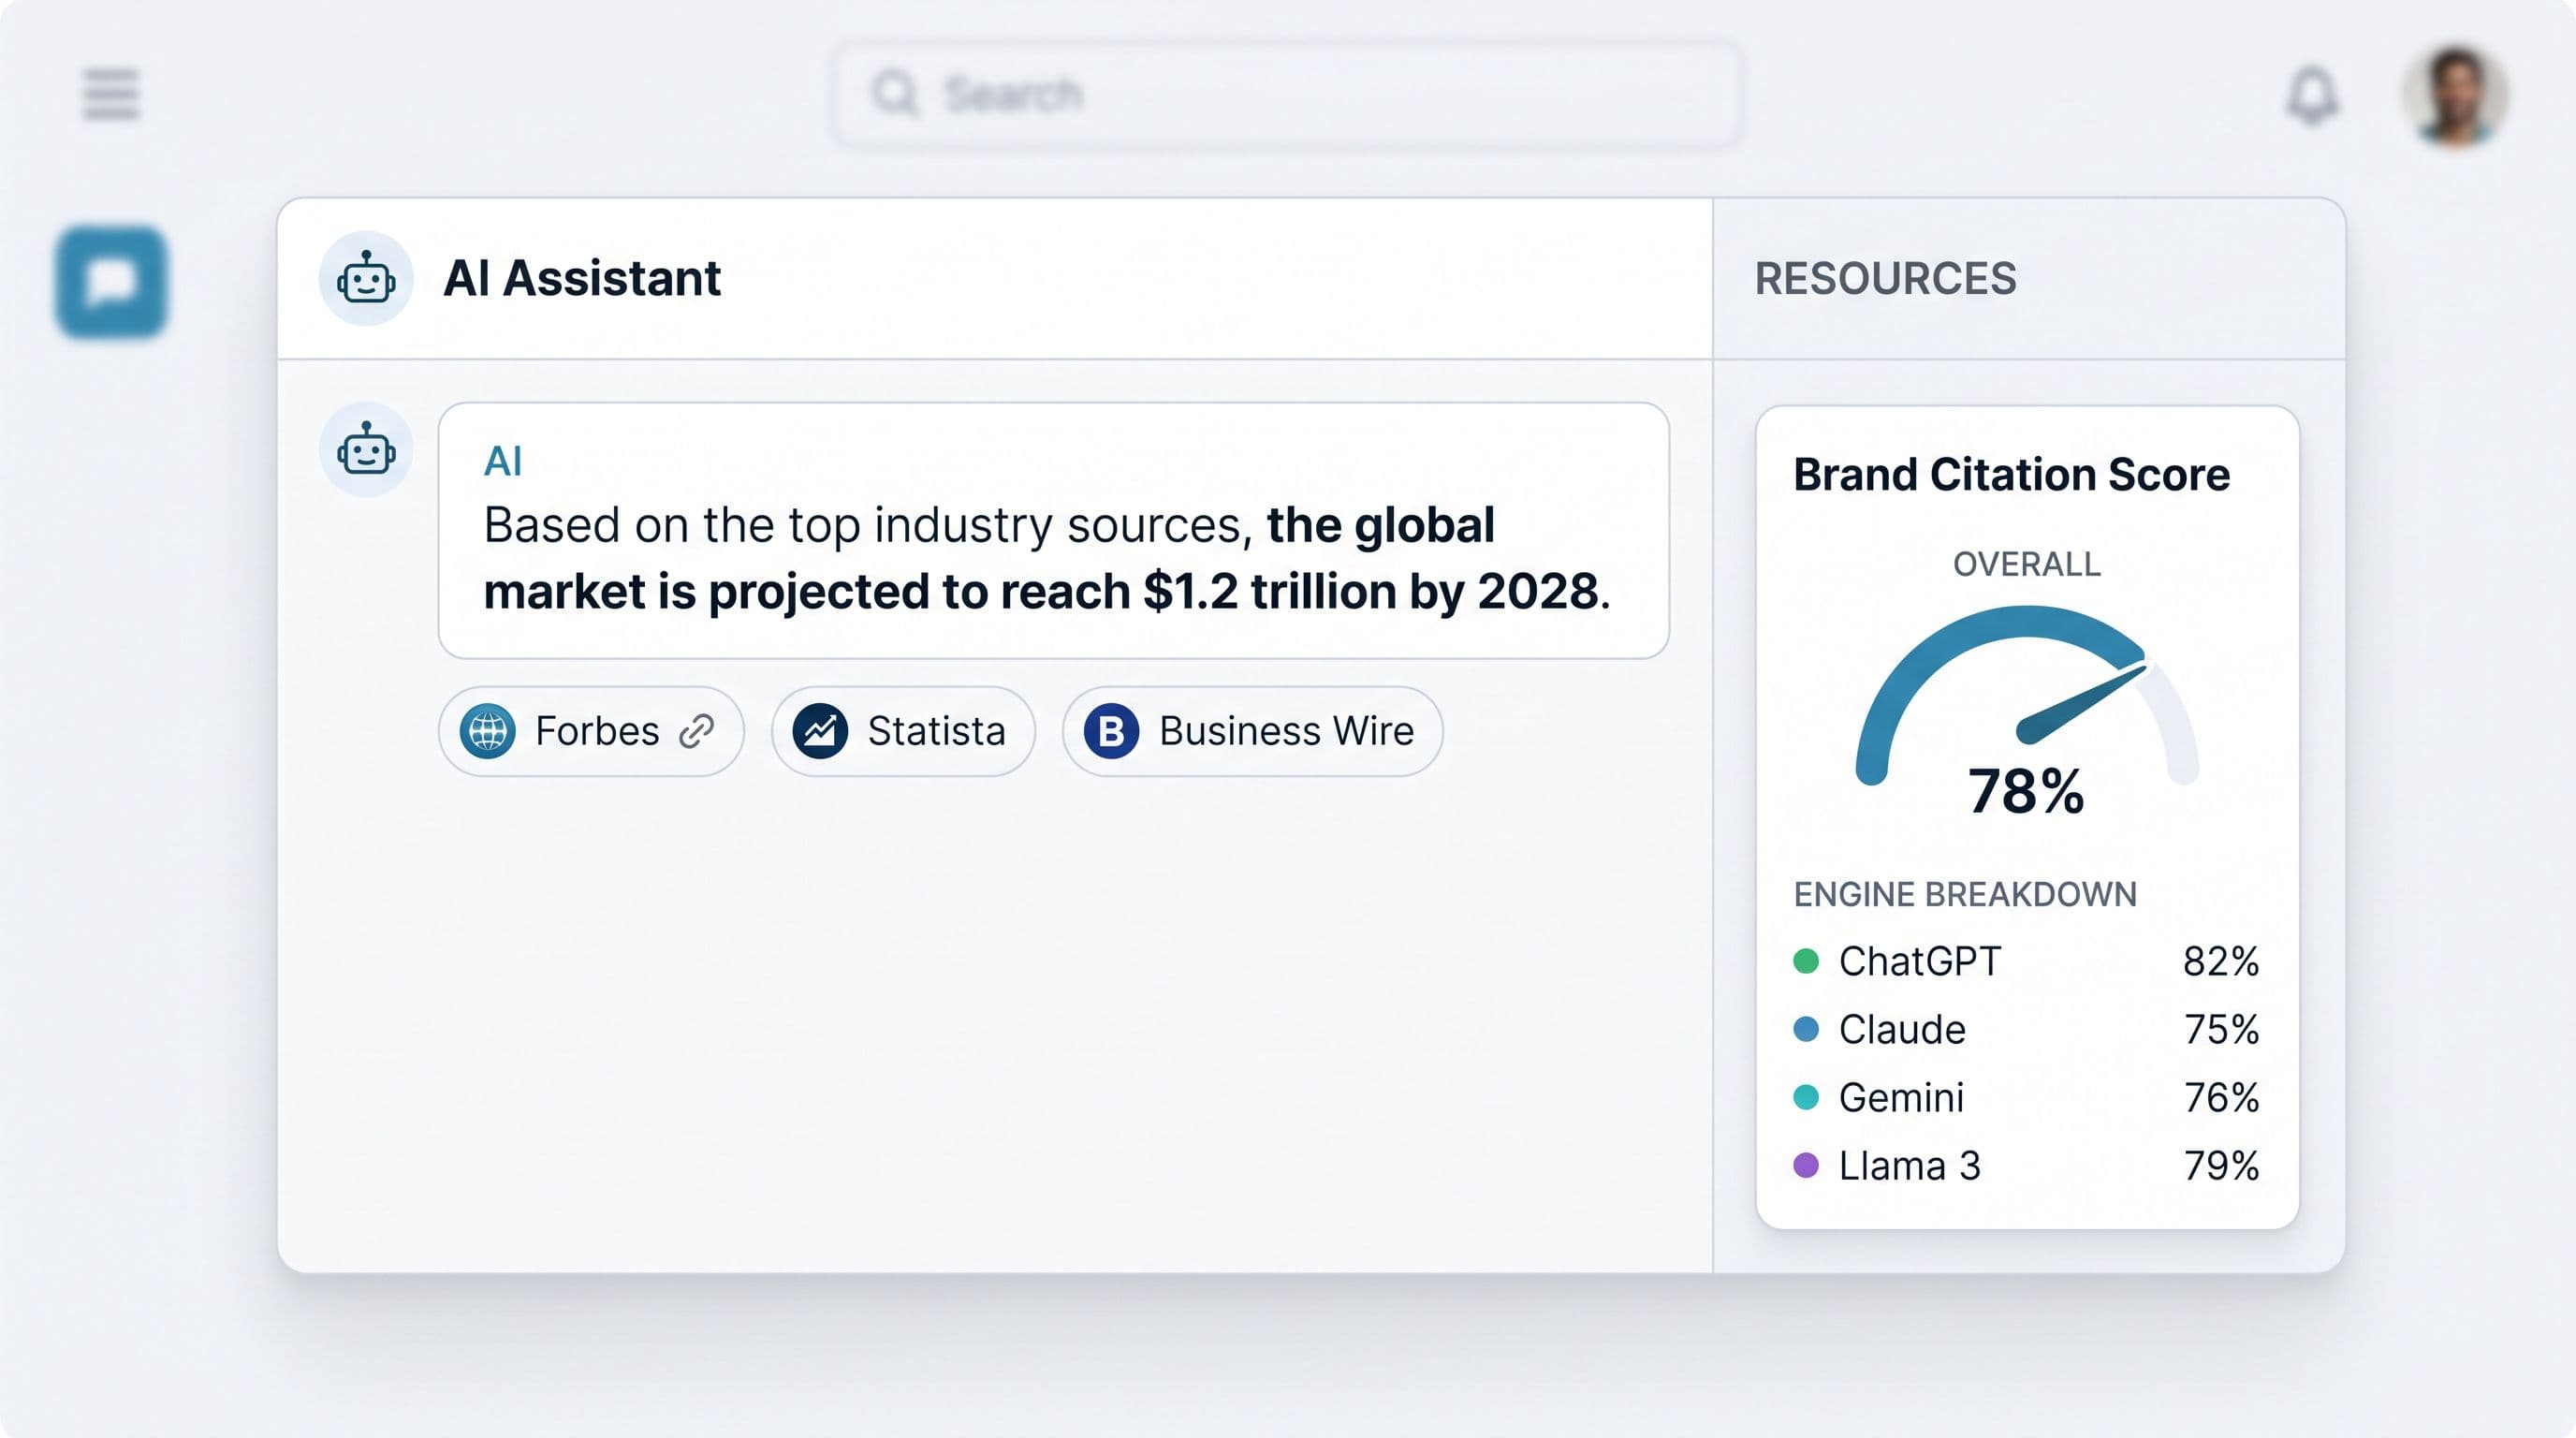Click the link icon next to Forbes
The width and height of the screenshot is (2576, 1438).
[696, 731]
